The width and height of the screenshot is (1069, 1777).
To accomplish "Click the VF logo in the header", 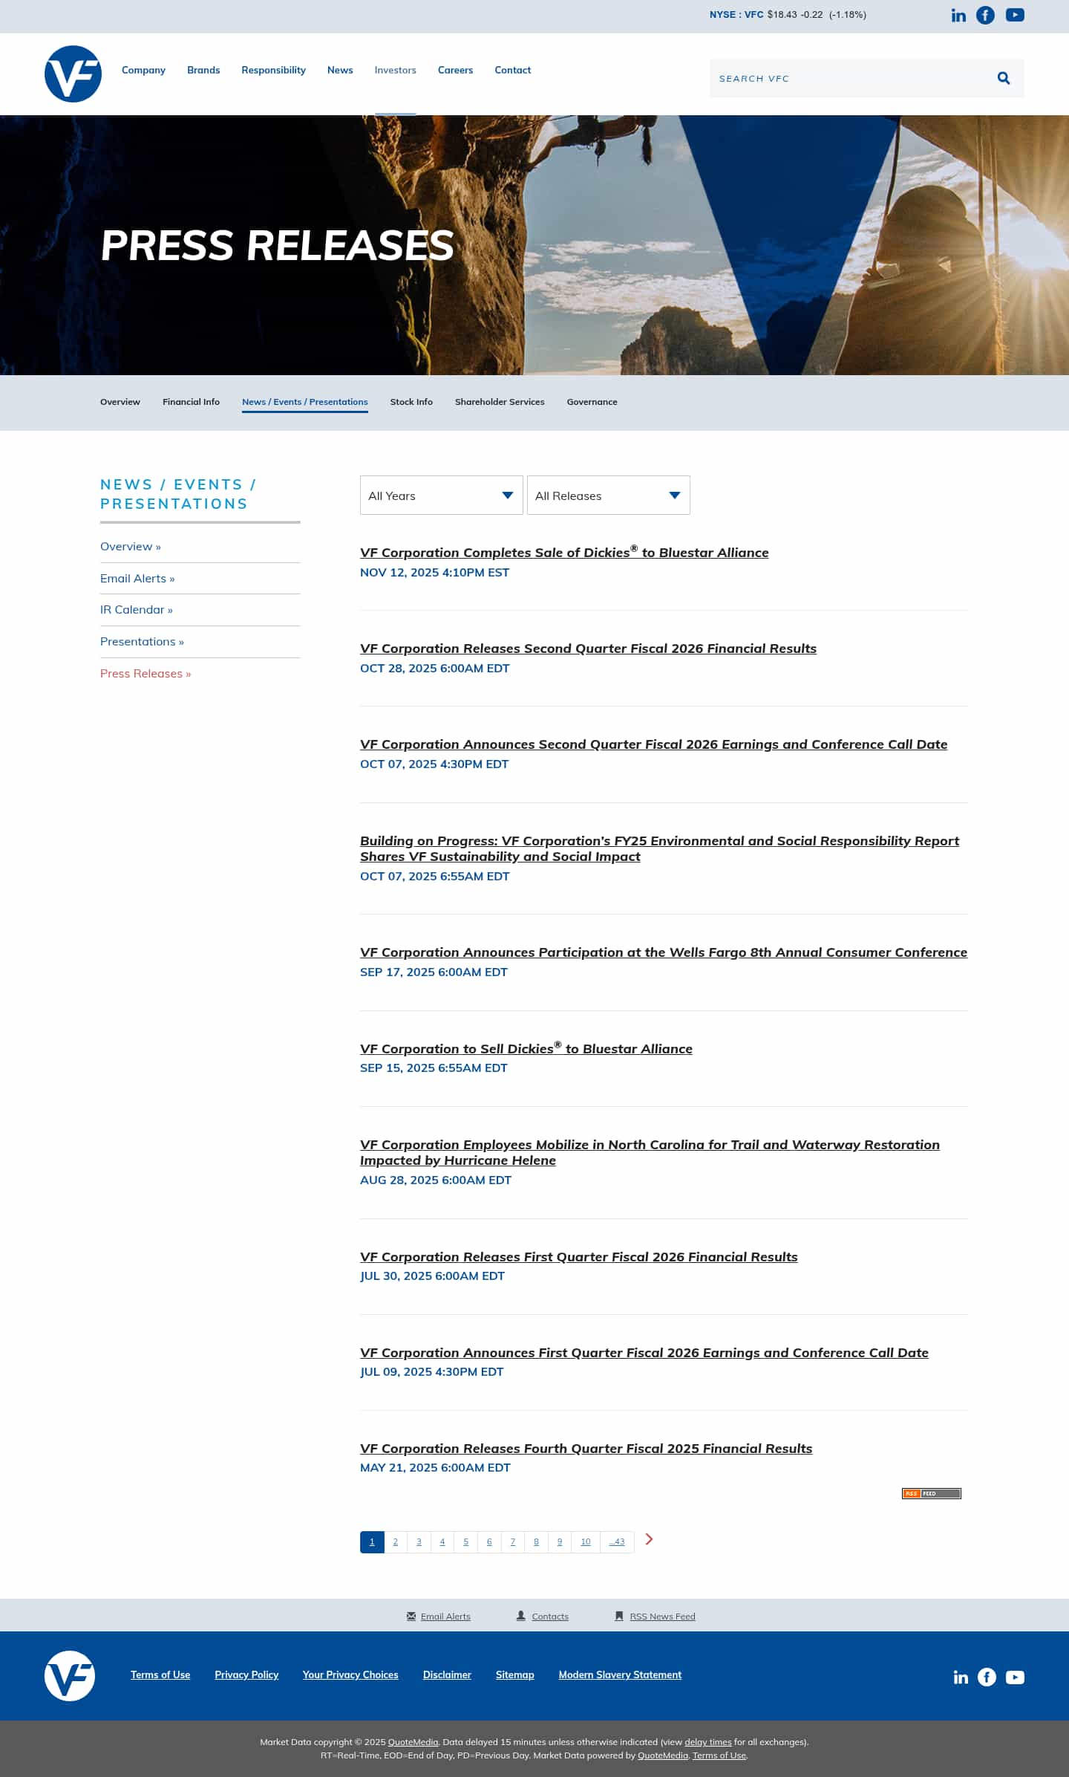I will pos(73,74).
